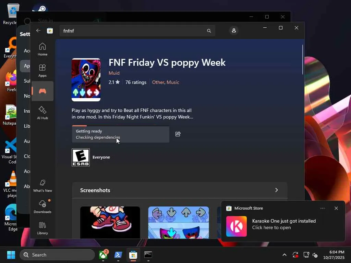Viewport: 351px width, 263px height.
Task: Open What's New in Store sidebar
Action: pos(42,186)
